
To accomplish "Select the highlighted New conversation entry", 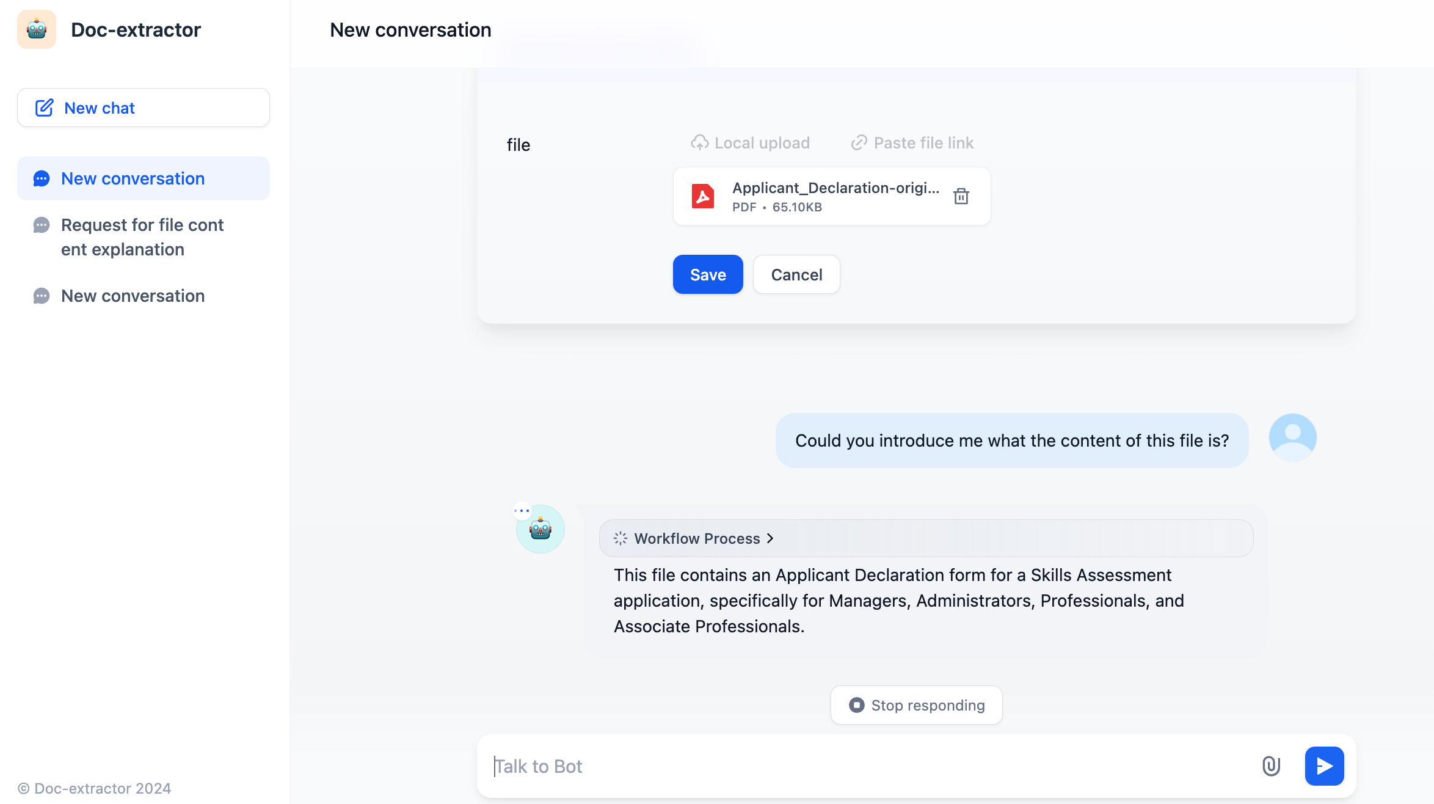I will [133, 178].
